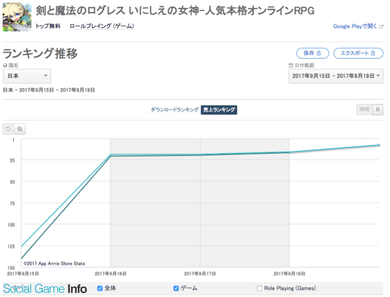Click the calendar icon next to 日付範囲

point(291,66)
